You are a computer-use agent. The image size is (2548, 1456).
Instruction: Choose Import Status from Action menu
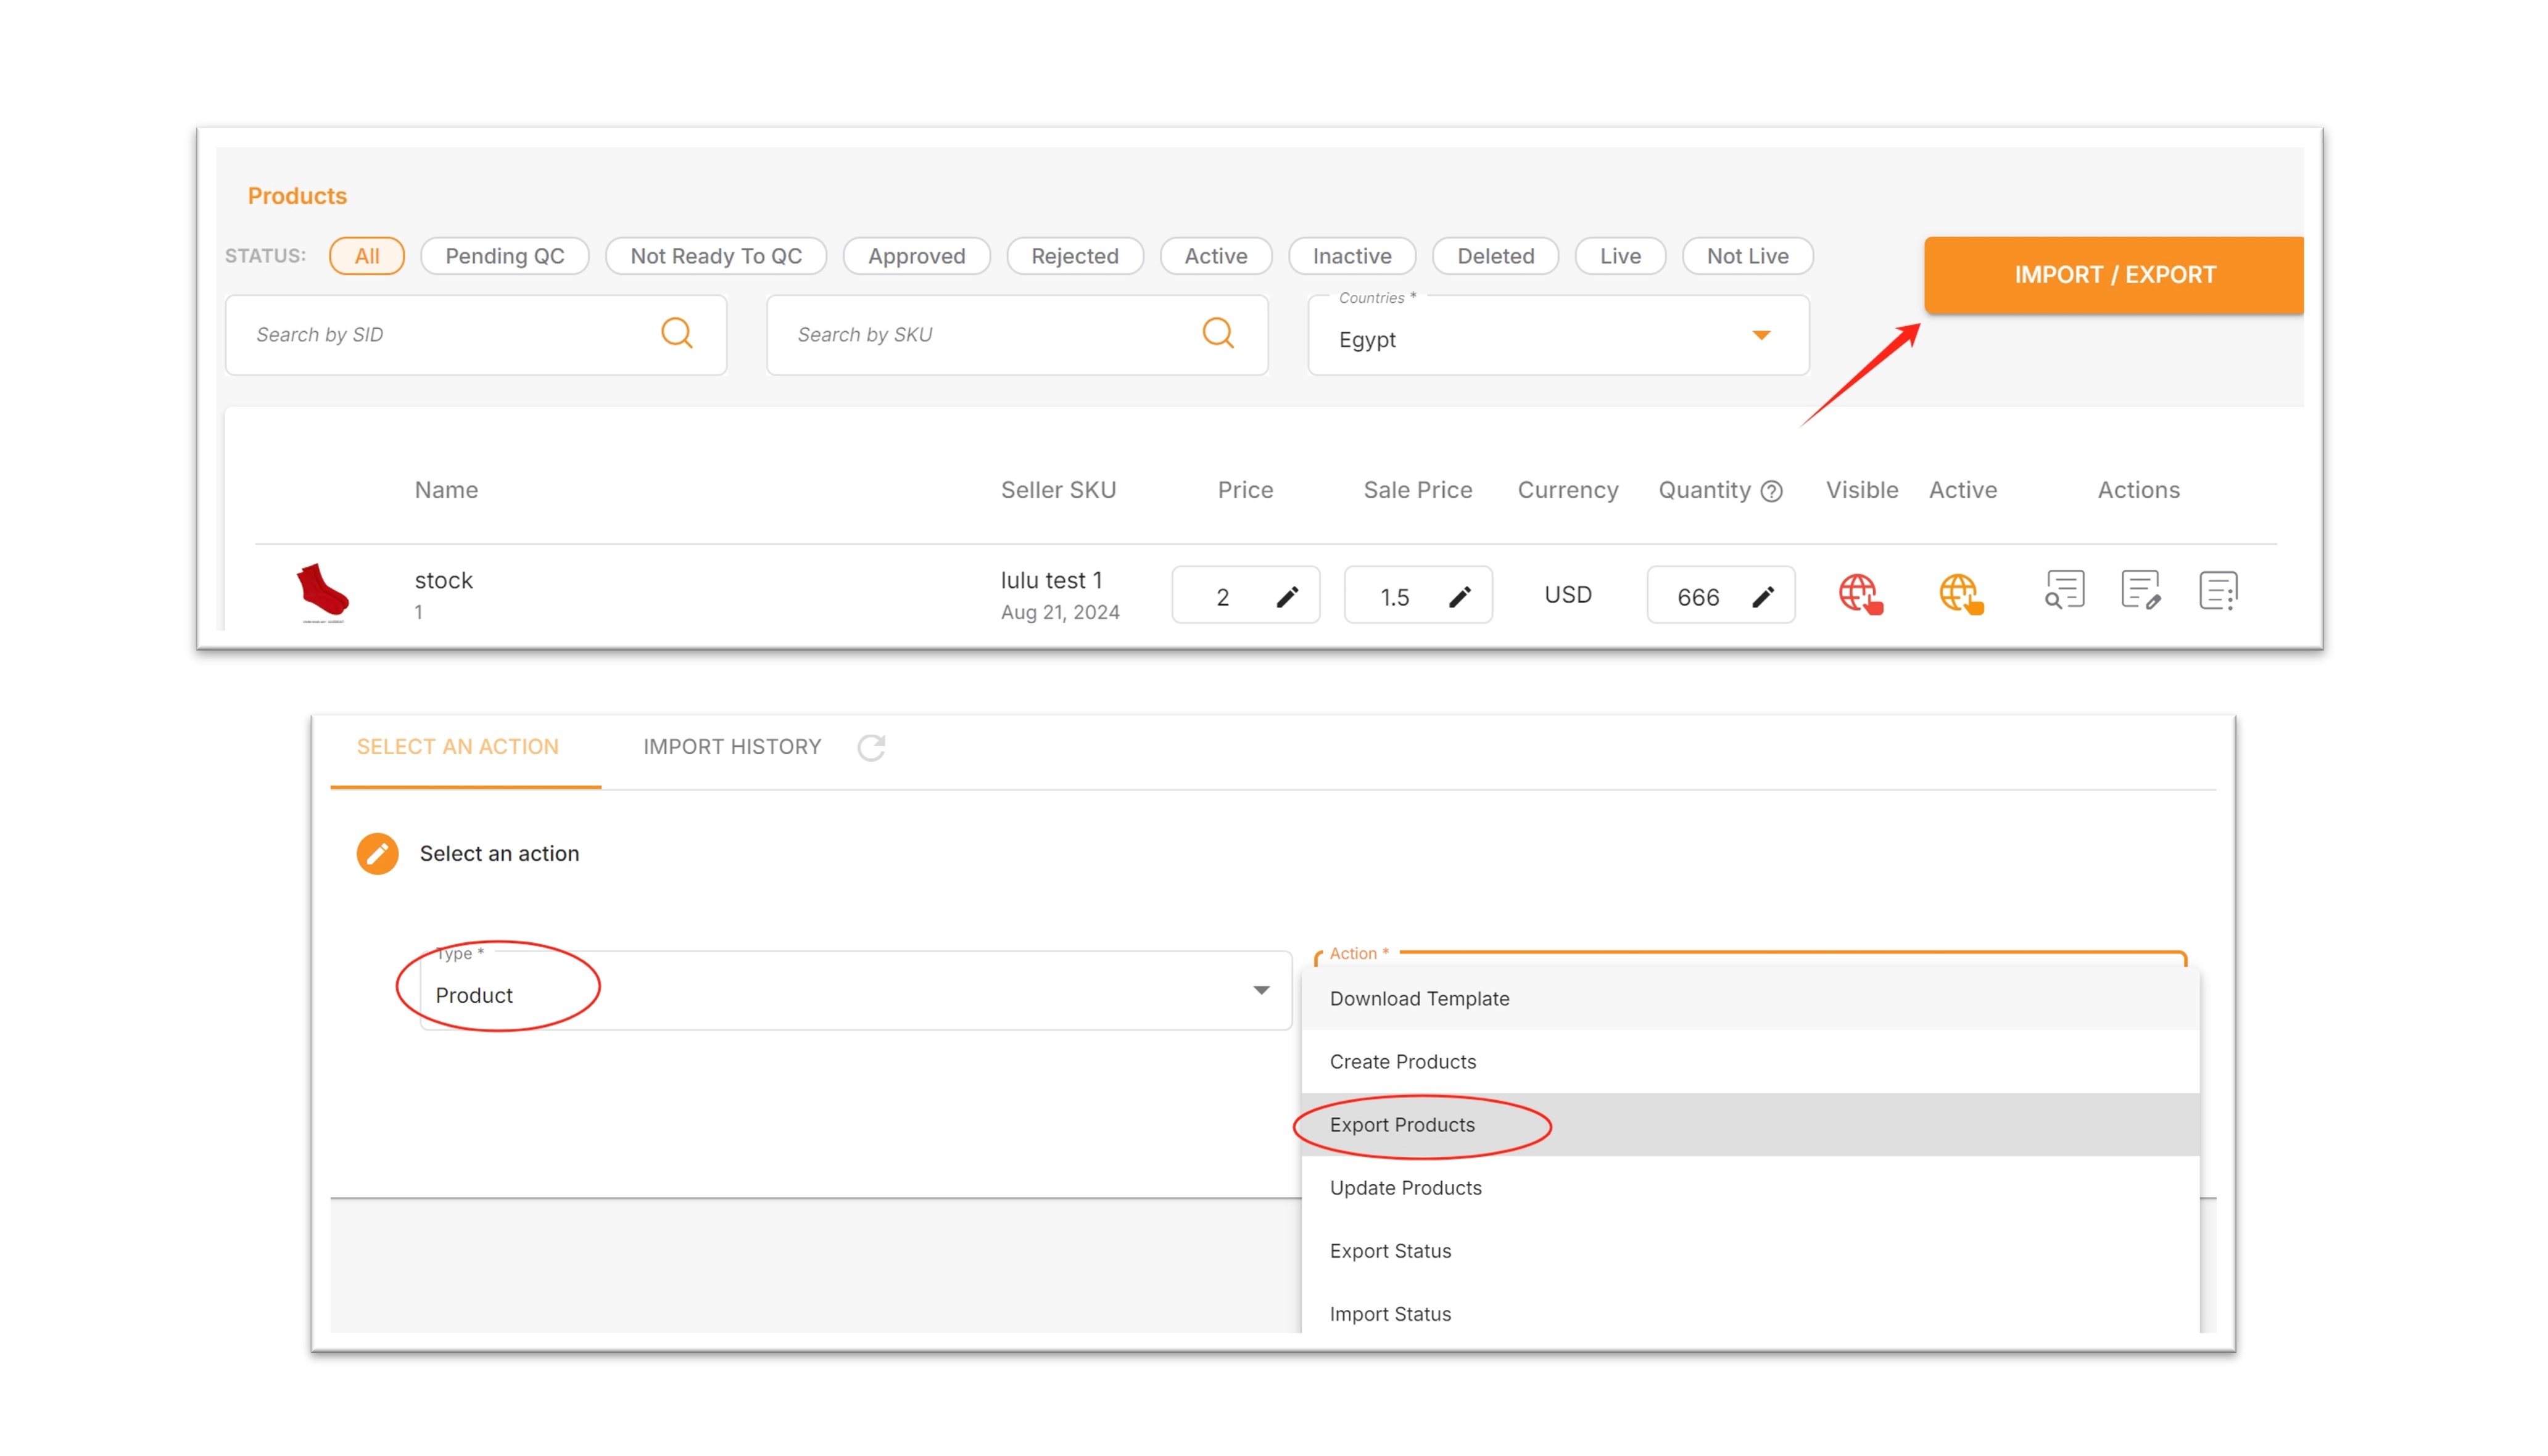(x=1750, y=1313)
